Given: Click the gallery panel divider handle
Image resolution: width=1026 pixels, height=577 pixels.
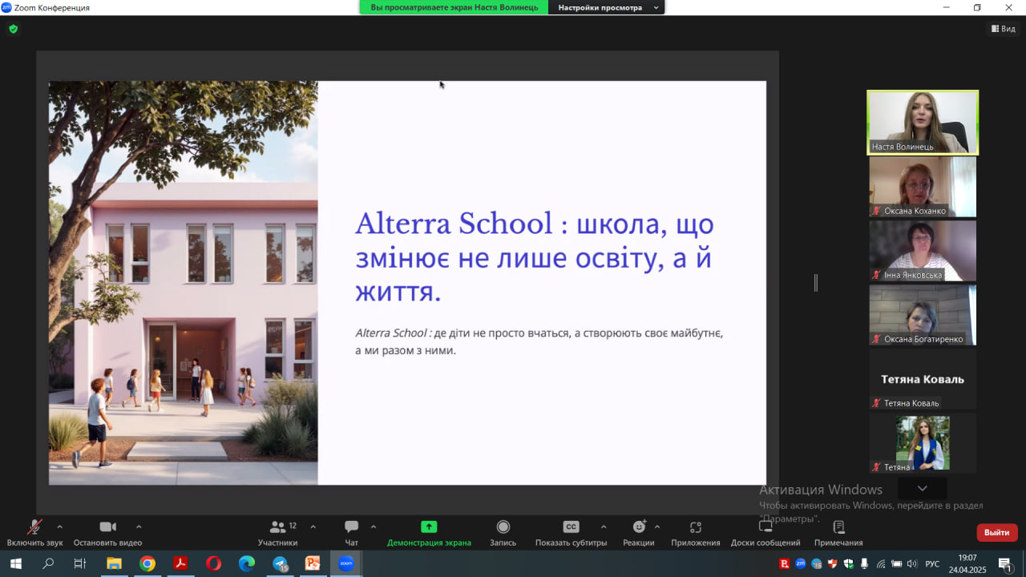Looking at the screenshot, I should pos(816,282).
